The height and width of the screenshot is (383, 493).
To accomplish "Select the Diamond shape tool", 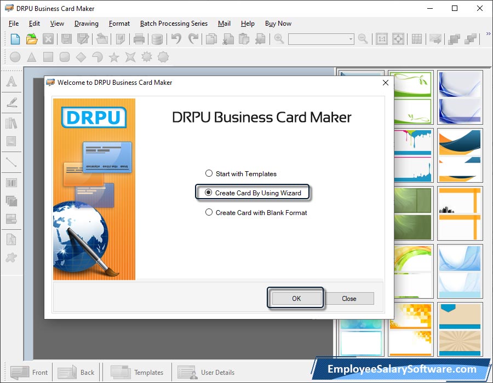I will pyautogui.click(x=81, y=57).
